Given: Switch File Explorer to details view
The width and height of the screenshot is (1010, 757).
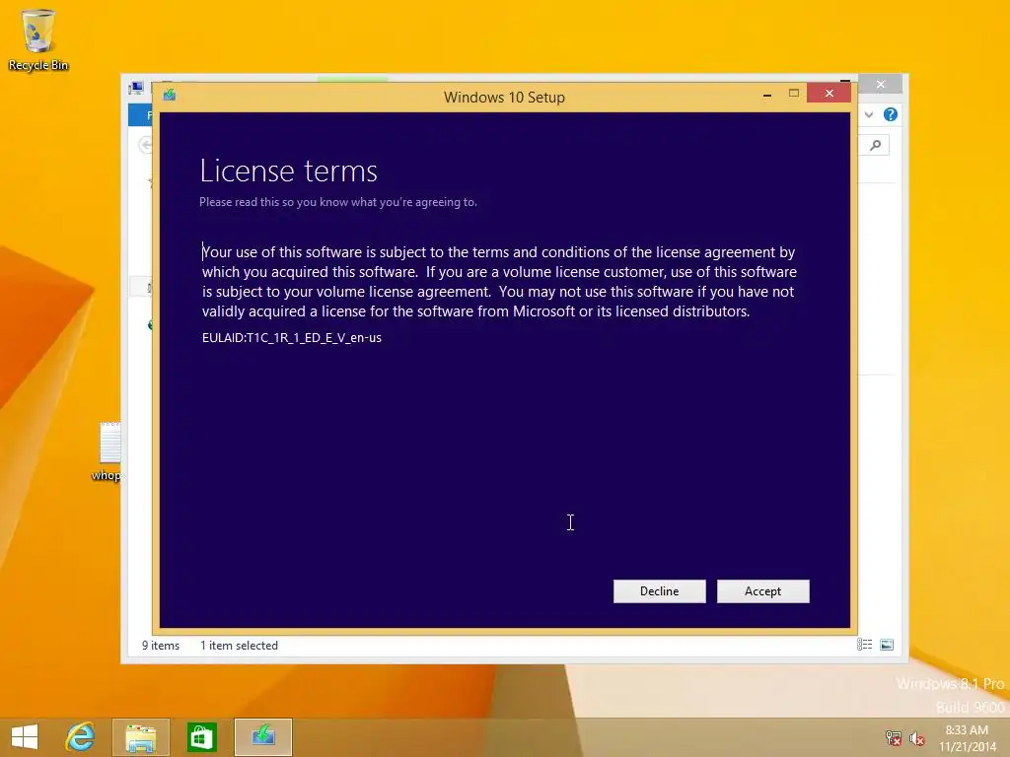Looking at the screenshot, I should click(864, 645).
